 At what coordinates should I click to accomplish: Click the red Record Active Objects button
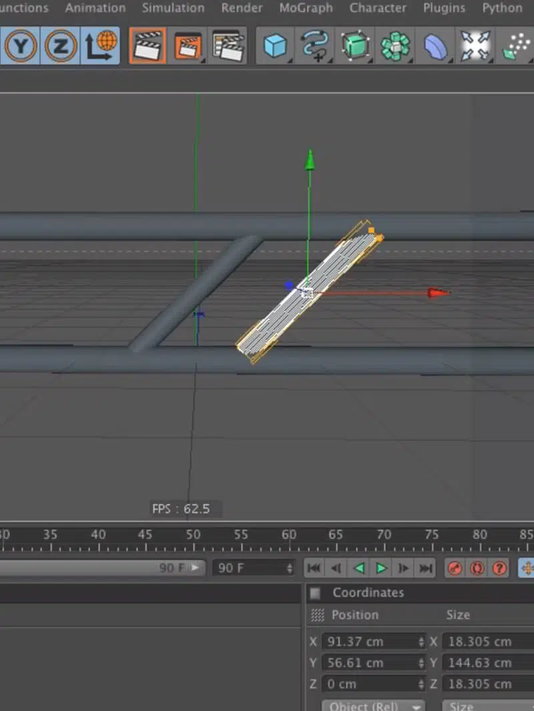[x=455, y=568]
